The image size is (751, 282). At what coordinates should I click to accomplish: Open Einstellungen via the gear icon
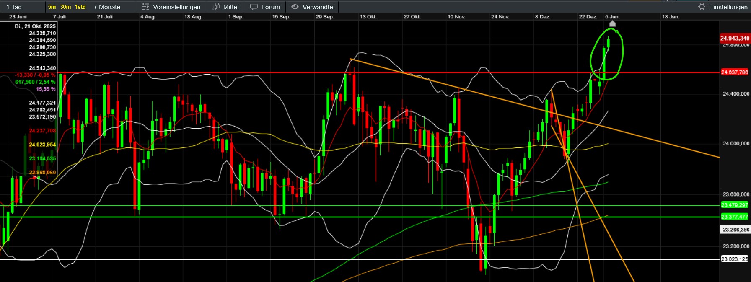702,7
